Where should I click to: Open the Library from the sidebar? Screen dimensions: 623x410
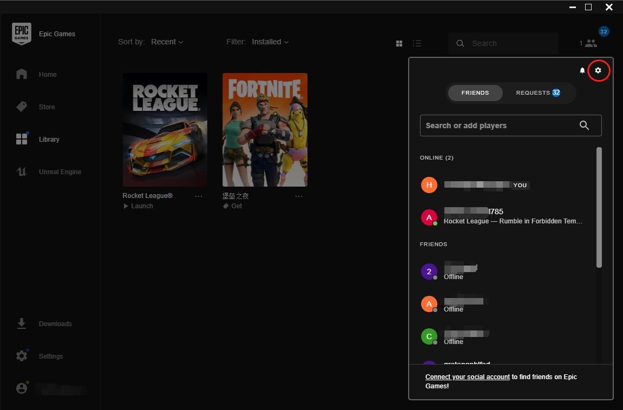49,139
